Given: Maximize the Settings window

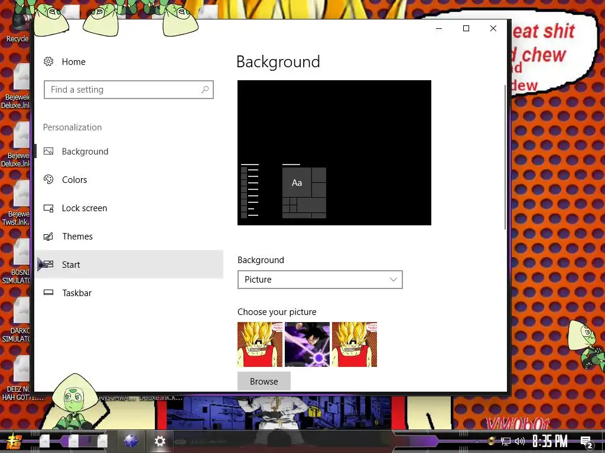Looking at the screenshot, I should [x=466, y=28].
